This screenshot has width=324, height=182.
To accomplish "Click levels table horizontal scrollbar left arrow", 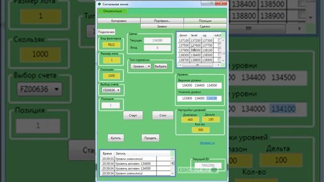I will (x=180, y=65).
